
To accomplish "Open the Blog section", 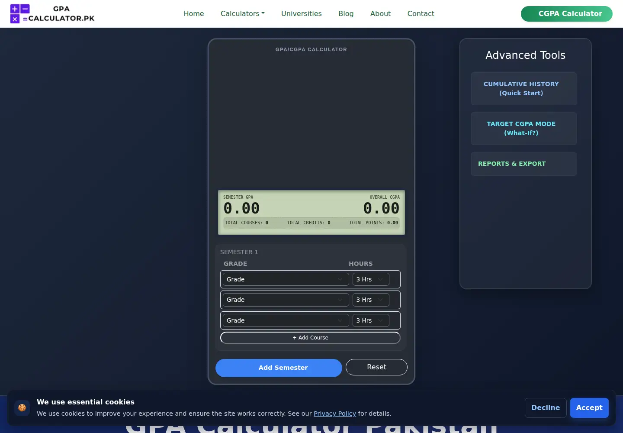I will point(346,13).
